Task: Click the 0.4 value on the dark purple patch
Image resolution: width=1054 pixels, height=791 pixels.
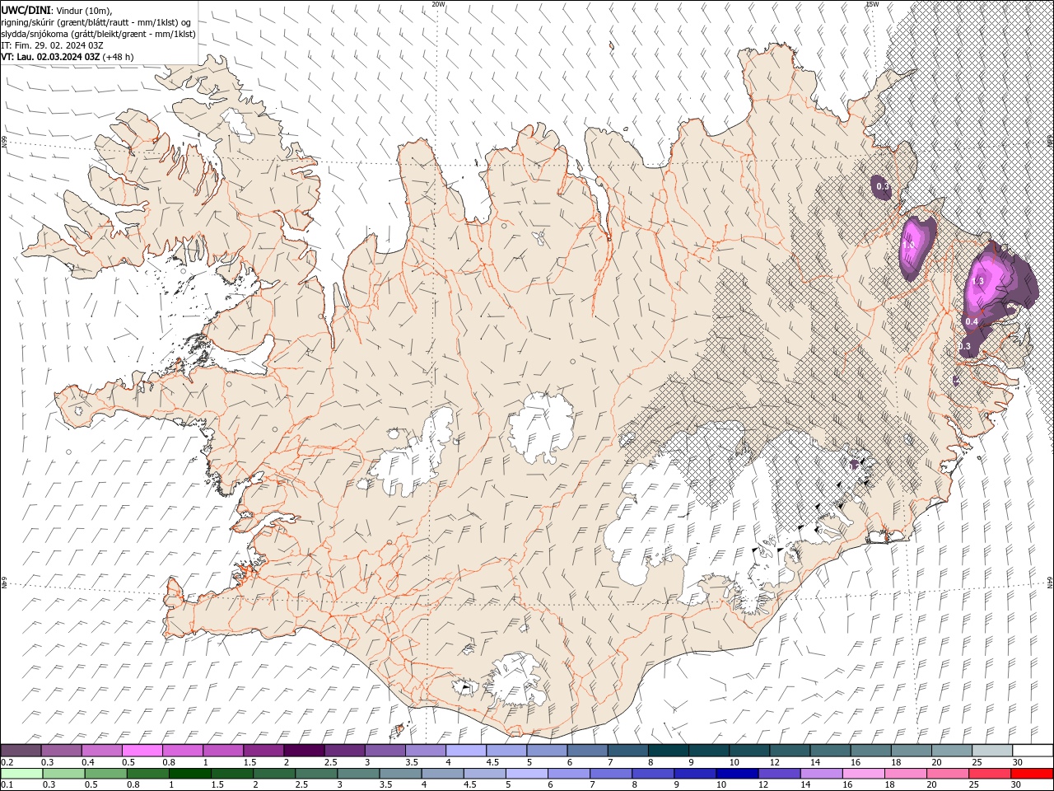Action: point(972,321)
